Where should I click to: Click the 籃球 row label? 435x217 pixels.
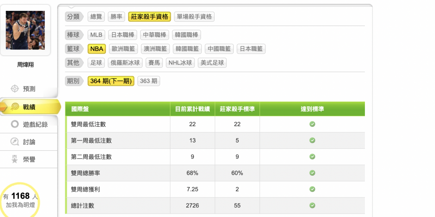tap(74, 49)
